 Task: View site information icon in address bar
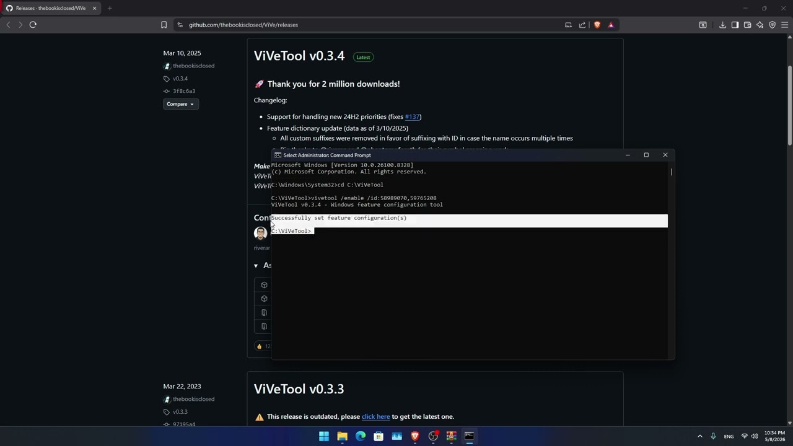pos(180,25)
